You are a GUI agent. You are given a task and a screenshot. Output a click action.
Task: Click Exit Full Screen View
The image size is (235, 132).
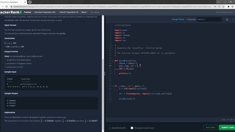[224, 12]
